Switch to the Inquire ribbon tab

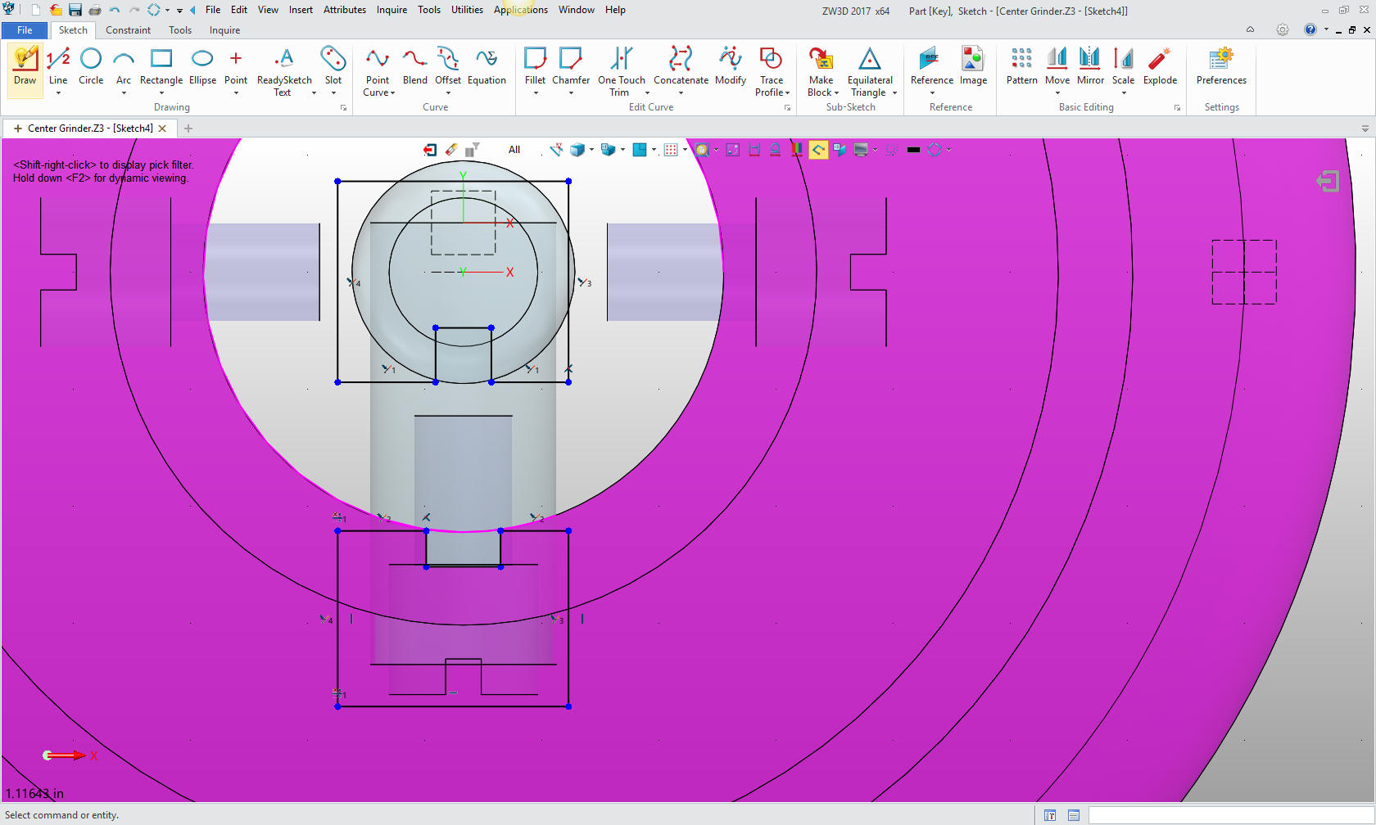tap(224, 30)
